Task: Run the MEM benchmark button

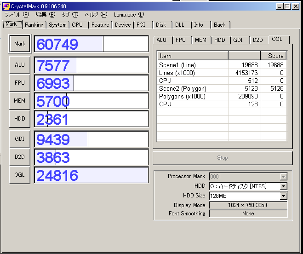Action: point(20,101)
